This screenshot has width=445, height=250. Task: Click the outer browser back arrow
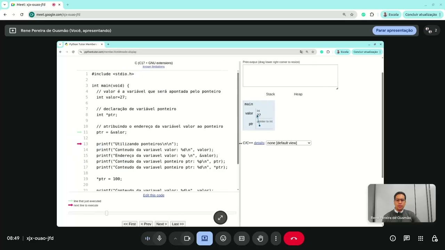(x=5, y=15)
